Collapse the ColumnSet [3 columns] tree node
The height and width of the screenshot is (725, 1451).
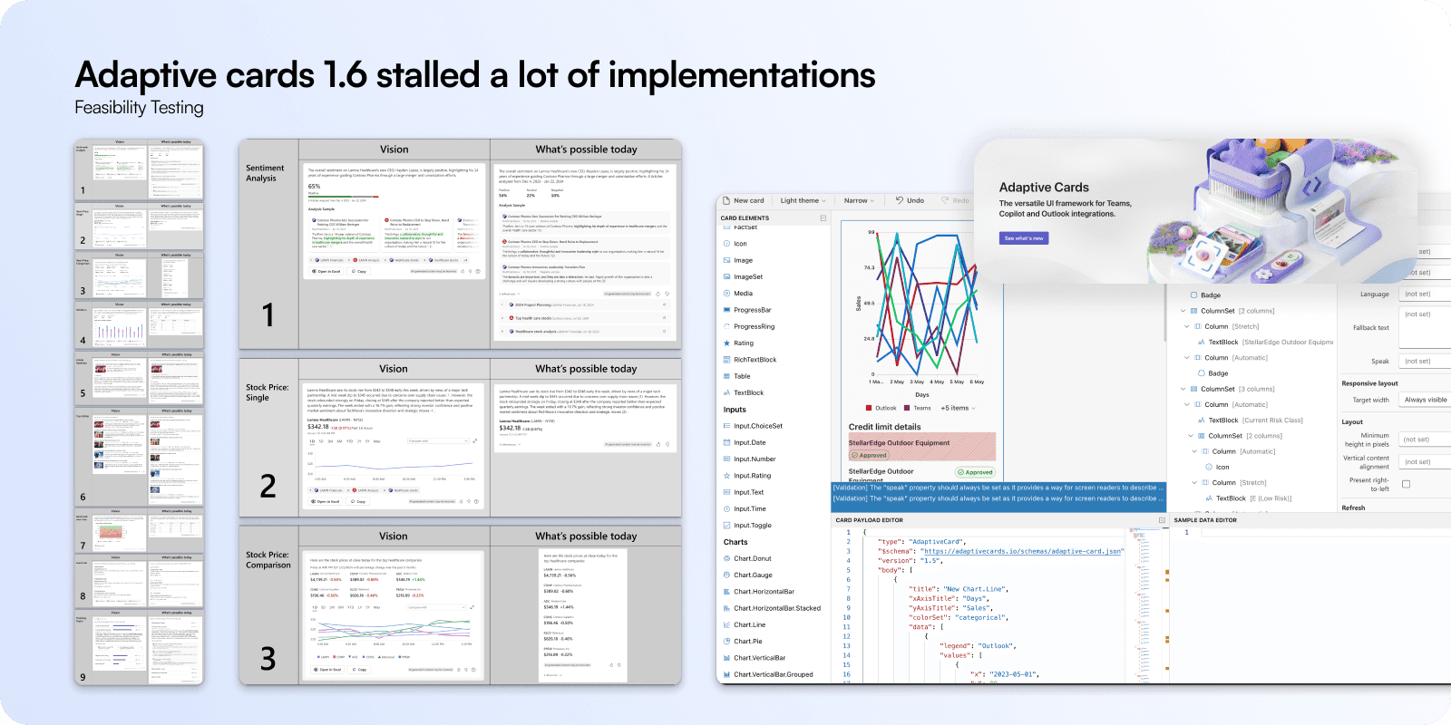[1183, 389]
